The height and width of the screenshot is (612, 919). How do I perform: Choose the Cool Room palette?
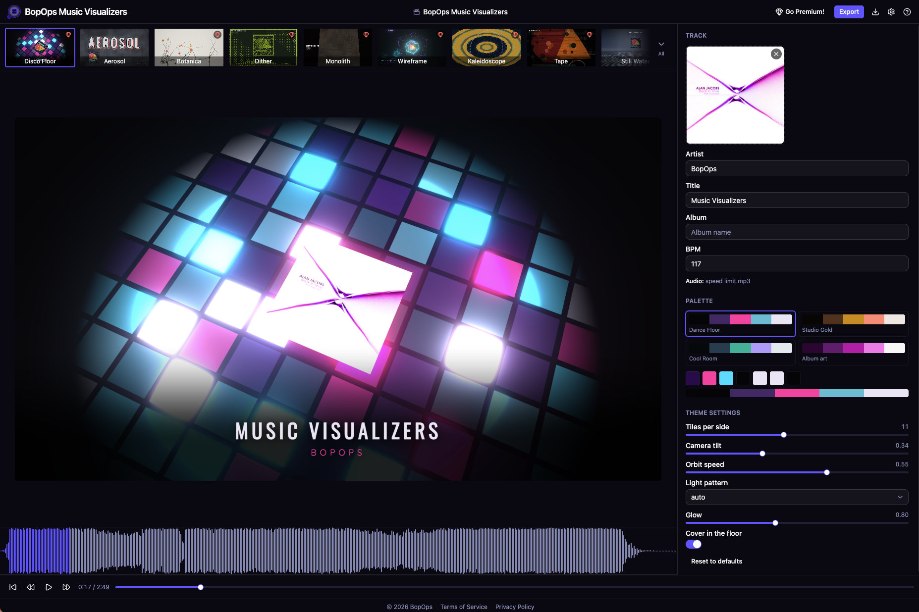[741, 353]
